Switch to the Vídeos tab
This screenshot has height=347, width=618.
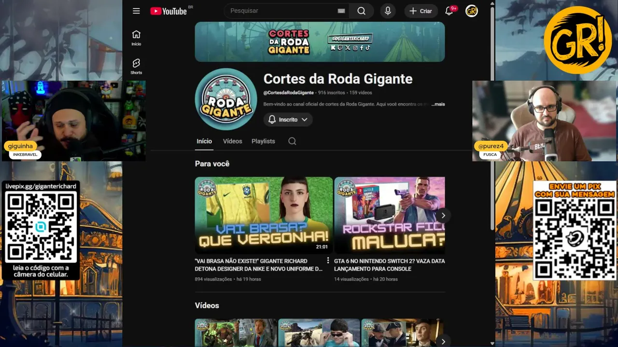click(x=232, y=141)
